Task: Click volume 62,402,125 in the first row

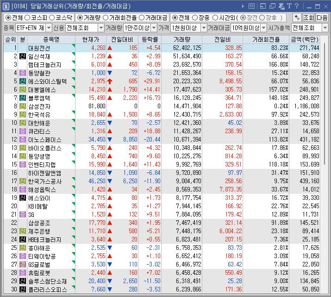Action: (x=187, y=48)
